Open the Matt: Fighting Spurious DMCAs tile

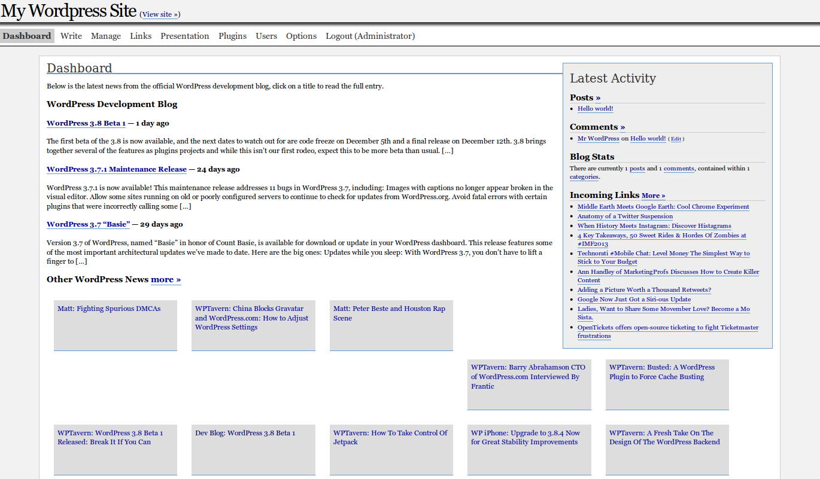point(109,309)
